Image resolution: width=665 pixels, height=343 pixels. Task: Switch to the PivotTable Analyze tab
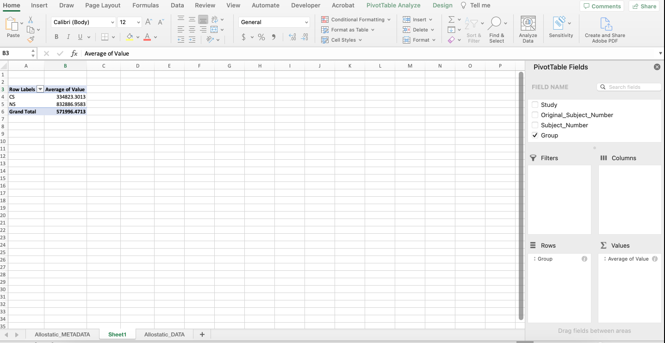tap(393, 6)
